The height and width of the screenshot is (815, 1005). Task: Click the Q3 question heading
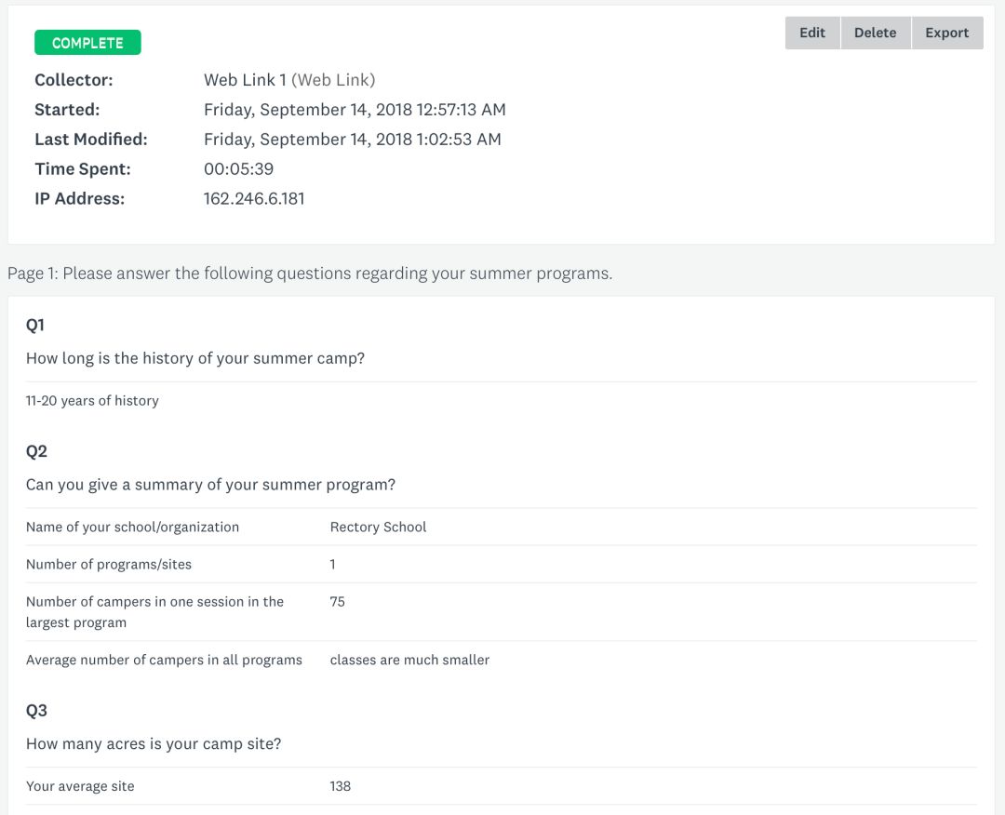(x=36, y=711)
